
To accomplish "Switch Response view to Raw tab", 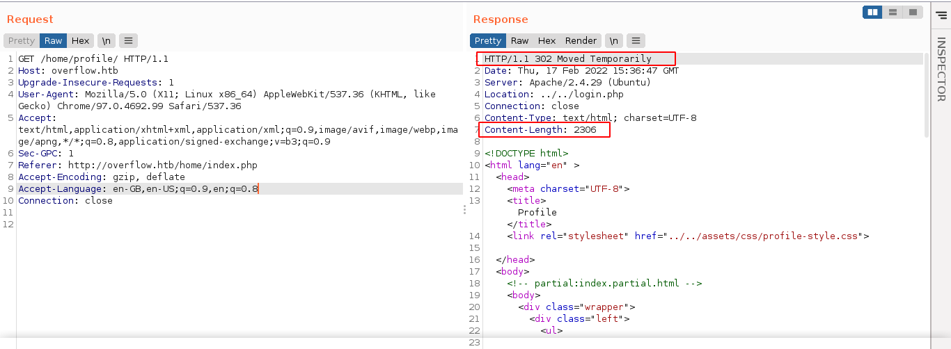I will coord(519,41).
